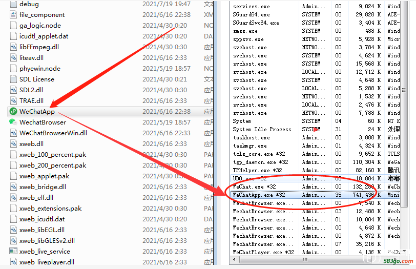Click the 2021/7/19 19:47 date of debug
The width and height of the screenshot is (416, 269).
[x=167, y=4]
